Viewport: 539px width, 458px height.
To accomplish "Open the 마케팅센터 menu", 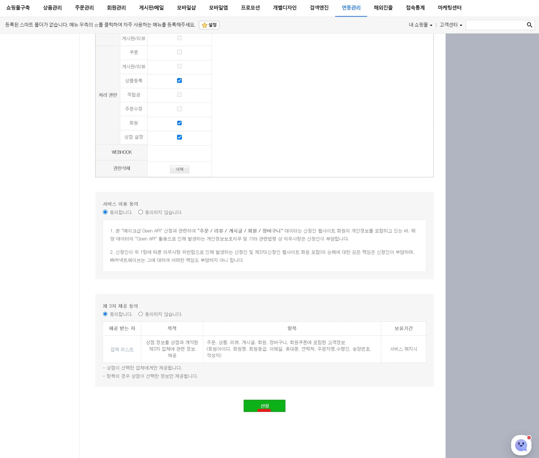I will [x=450, y=8].
